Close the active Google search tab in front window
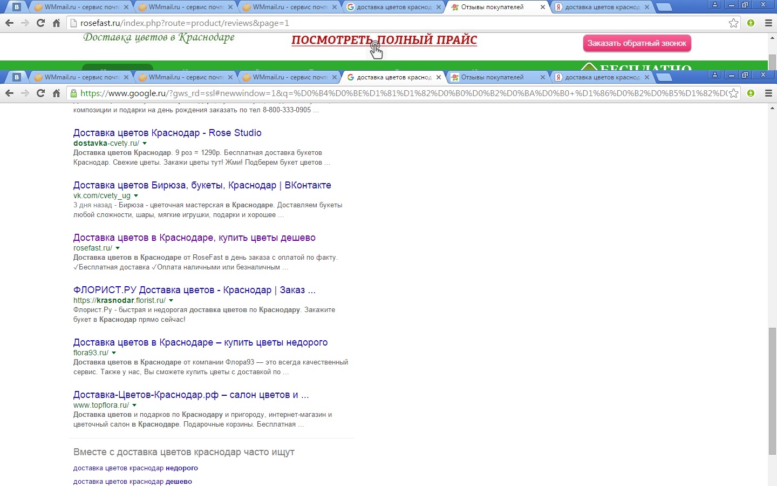 pos(439,77)
